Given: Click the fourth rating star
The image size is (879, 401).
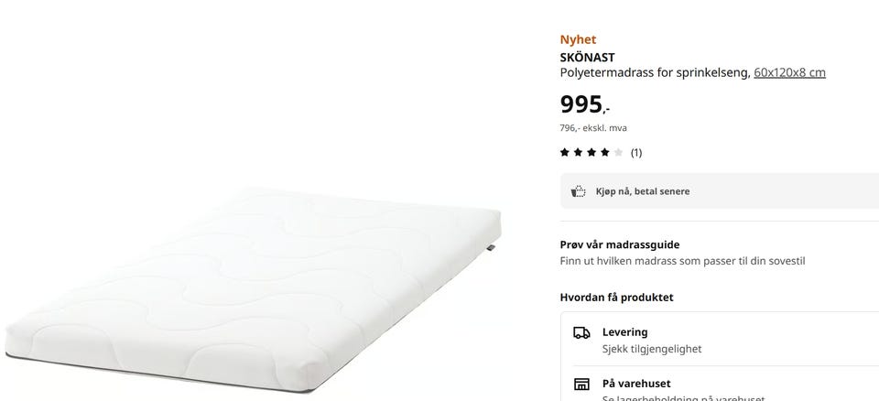Looking at the screenshot, I should pos(605,152).
